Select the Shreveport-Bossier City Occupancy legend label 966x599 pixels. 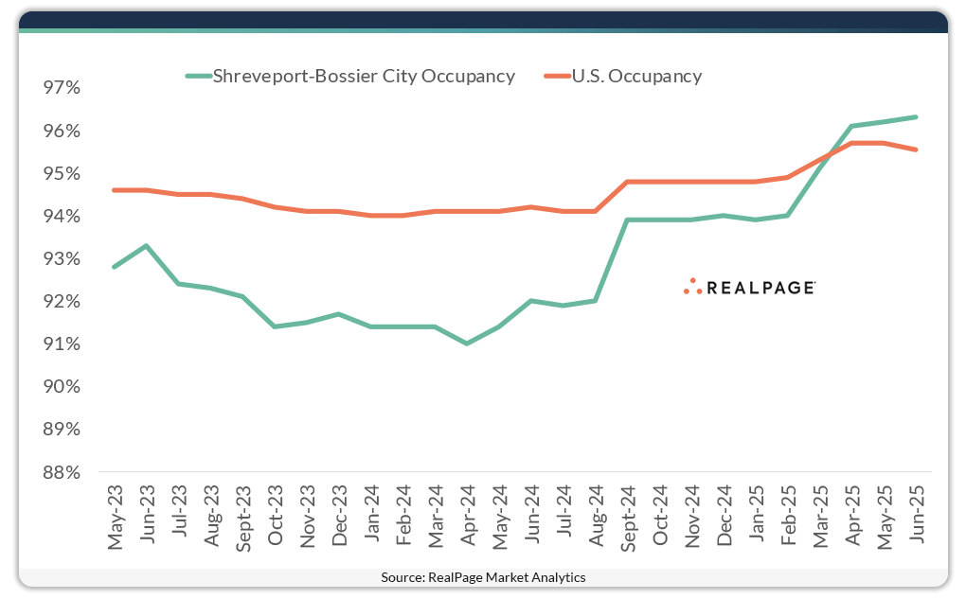point(364,76)
